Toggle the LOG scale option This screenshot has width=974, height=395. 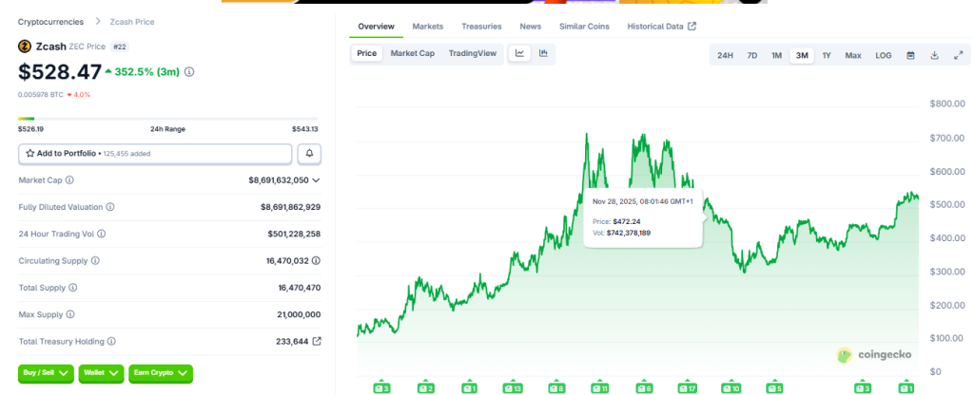(884, 56)
